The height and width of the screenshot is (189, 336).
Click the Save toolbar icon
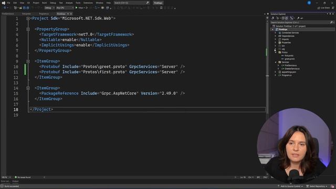tap(24, 8)
